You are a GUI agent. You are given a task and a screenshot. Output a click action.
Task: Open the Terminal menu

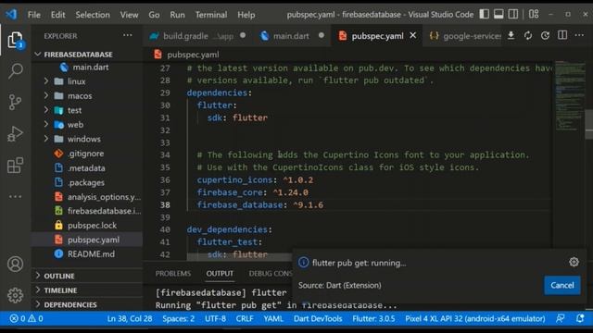(x=211, y=15)
